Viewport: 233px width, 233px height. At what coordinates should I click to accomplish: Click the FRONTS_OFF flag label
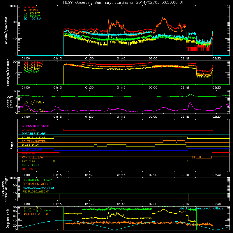tap(31, 165)
